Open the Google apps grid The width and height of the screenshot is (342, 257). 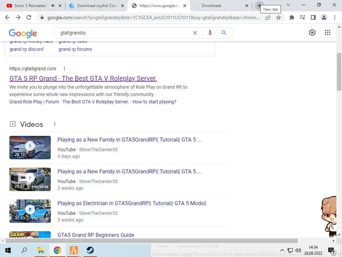coord(327,32)
